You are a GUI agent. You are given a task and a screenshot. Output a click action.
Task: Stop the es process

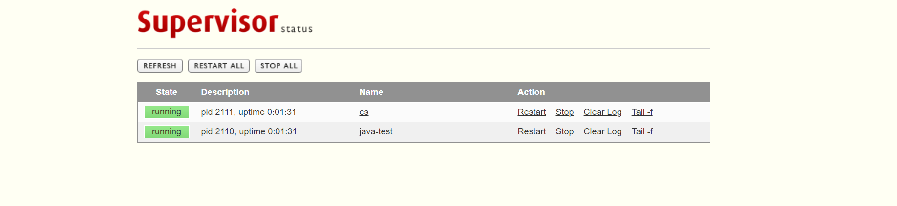pos(564,112)
